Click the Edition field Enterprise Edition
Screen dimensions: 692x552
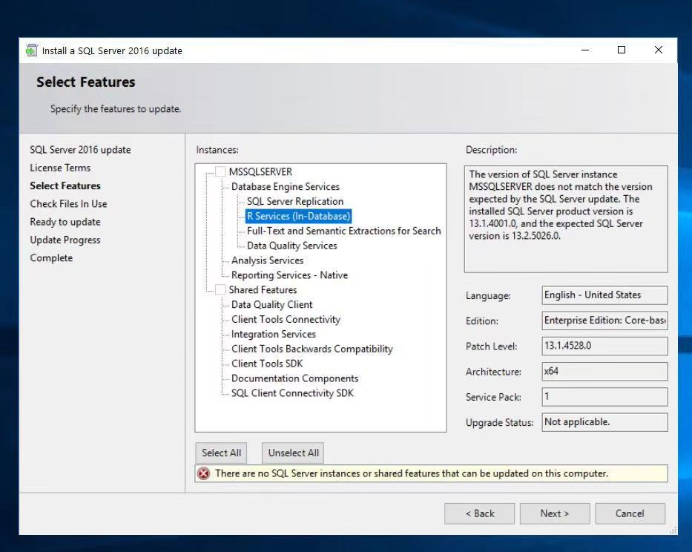604,321
